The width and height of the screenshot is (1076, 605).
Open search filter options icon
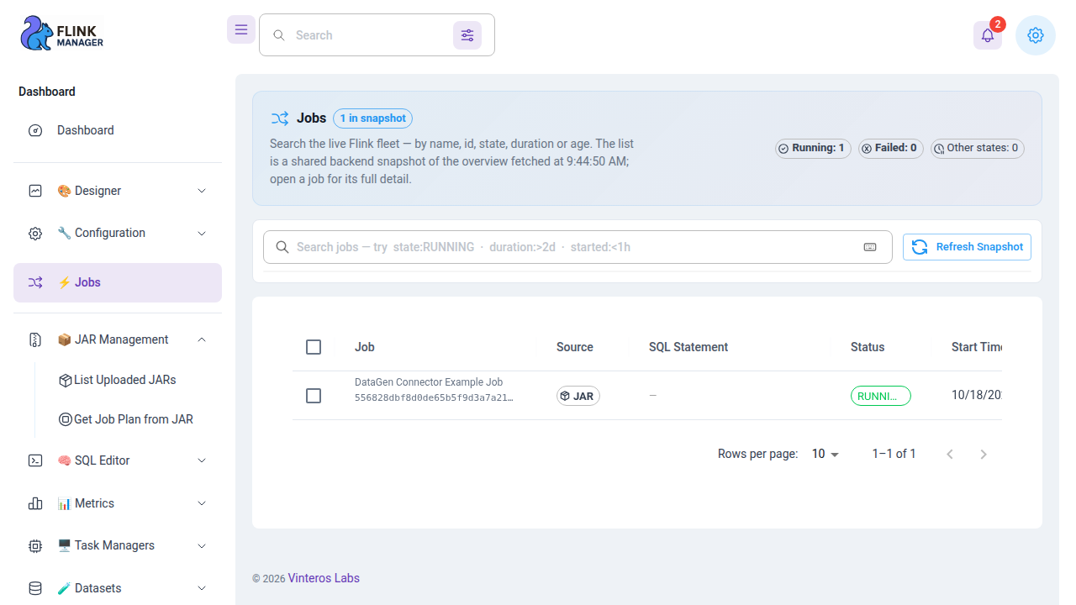click(467, 35)
